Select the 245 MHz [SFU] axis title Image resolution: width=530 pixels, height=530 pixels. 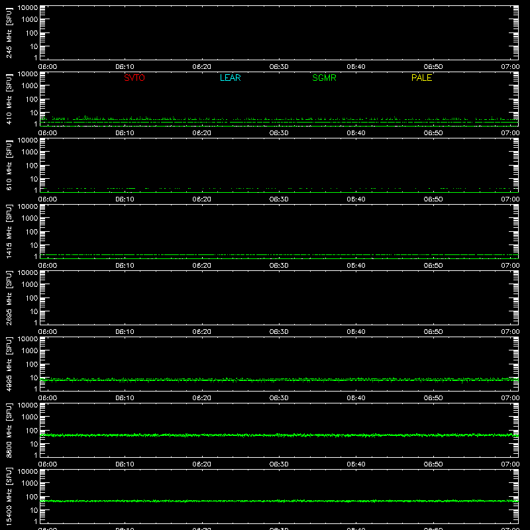pyautogui.click(x=9, y=32)
